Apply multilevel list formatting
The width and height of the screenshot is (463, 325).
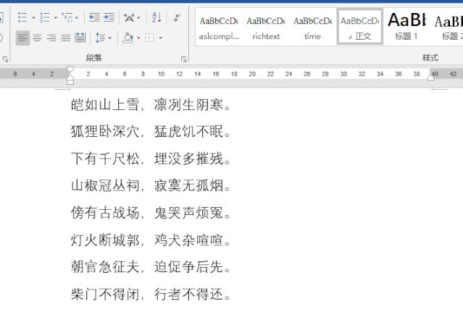pos(67,17)
